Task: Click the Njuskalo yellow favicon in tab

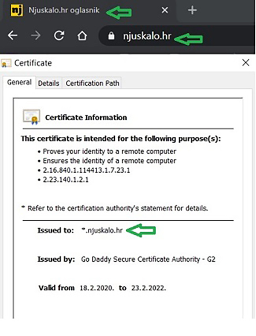Action: (x=17, y=10)
